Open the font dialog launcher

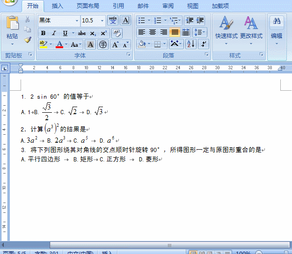tap(129, 54)
